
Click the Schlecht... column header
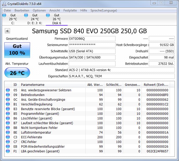(114, 85)
